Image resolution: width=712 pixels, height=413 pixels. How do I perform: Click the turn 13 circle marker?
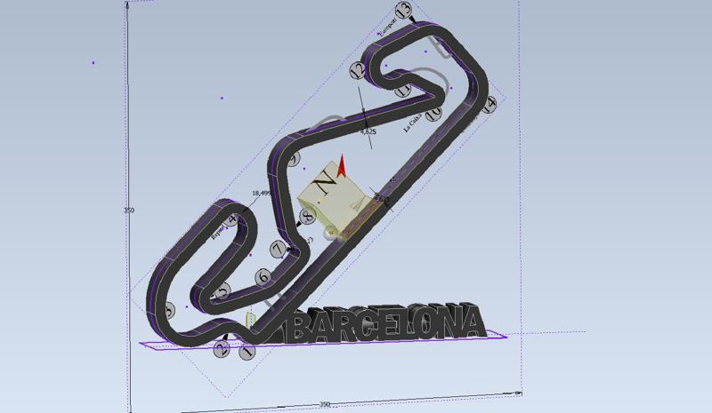point(403,9)
